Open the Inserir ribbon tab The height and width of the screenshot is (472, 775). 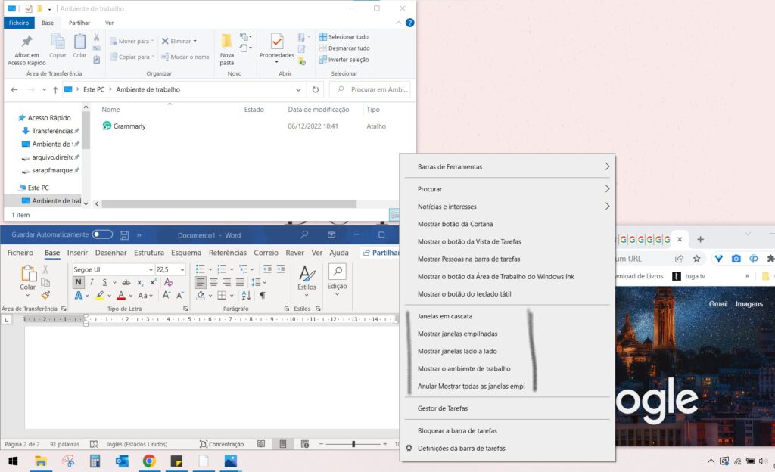coord(77,253)
